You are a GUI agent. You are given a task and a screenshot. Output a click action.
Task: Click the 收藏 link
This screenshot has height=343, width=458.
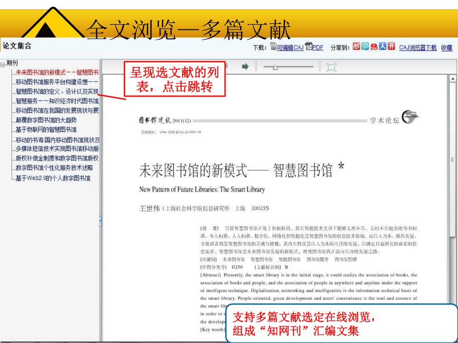[446, 48]
